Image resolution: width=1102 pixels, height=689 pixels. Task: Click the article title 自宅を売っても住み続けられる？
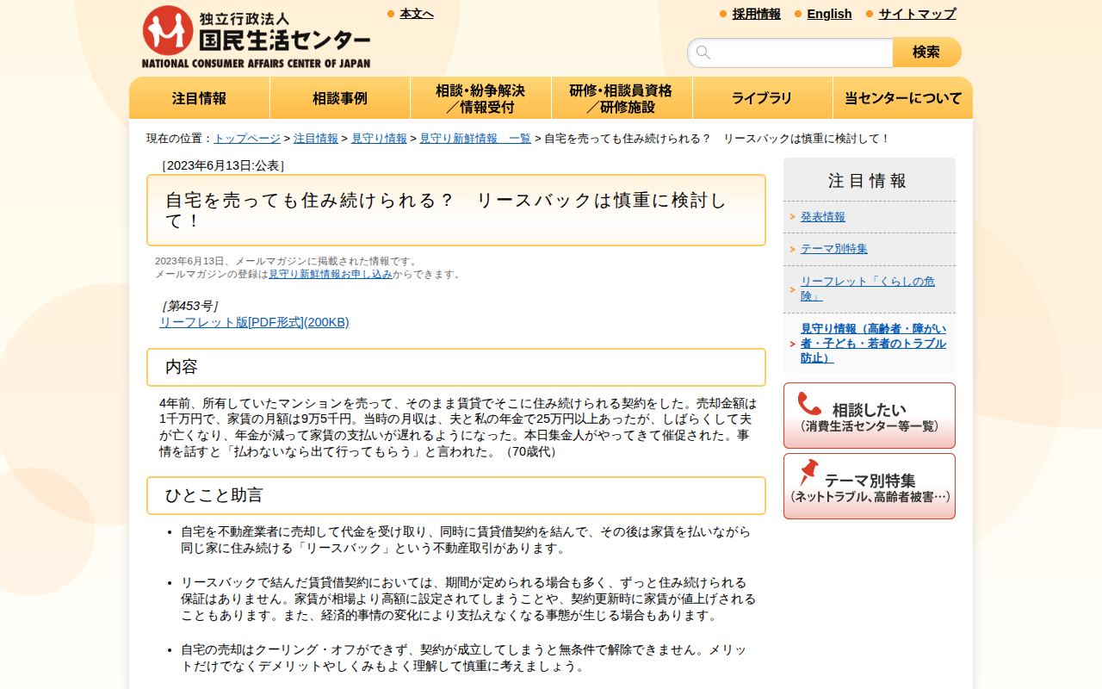pyautogui.click(x=456, y=210)
